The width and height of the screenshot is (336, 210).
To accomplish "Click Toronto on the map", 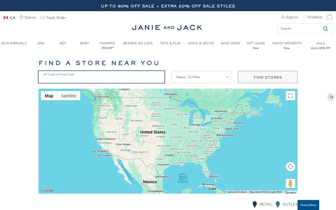I will click(x=217, y=118).
